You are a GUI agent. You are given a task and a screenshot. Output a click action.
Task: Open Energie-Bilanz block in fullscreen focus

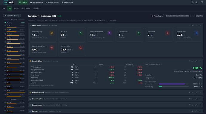[x=196, y=61]
